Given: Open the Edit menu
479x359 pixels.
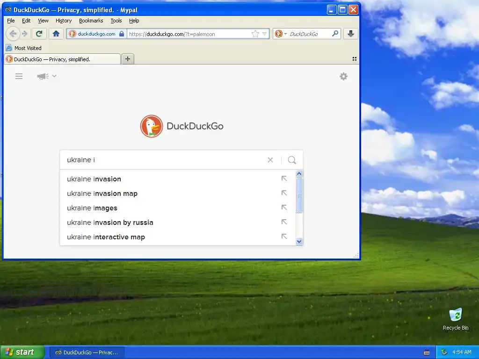Looking at the screenshot, I should click(26, 21).
